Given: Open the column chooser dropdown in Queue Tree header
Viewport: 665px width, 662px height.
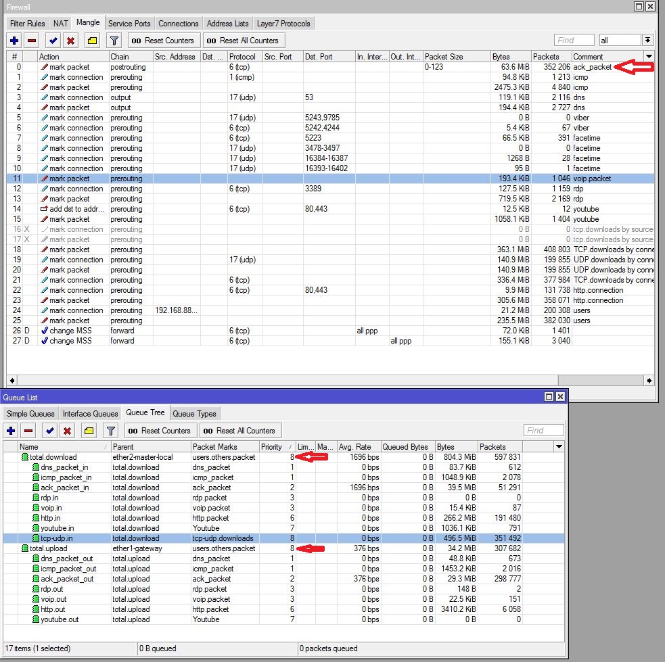Looking at the screenshot, I should click(x=559, y=447).
